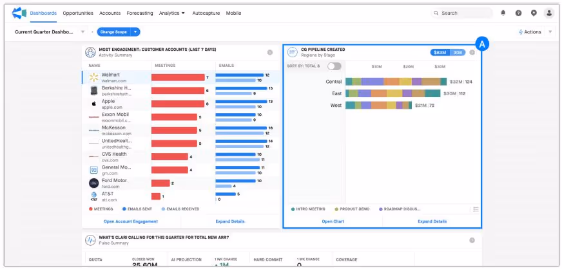
Task: Go to the Mobile tab
Action: pyautogui.click(x=233, y=14)
